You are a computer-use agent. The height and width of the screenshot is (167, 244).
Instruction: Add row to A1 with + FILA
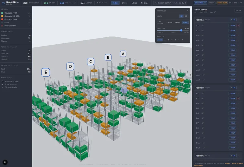[x=232, y=26]
